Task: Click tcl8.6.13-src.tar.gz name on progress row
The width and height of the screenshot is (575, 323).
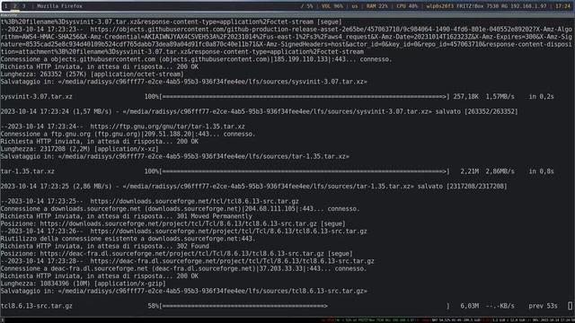Action: point(36,306)
